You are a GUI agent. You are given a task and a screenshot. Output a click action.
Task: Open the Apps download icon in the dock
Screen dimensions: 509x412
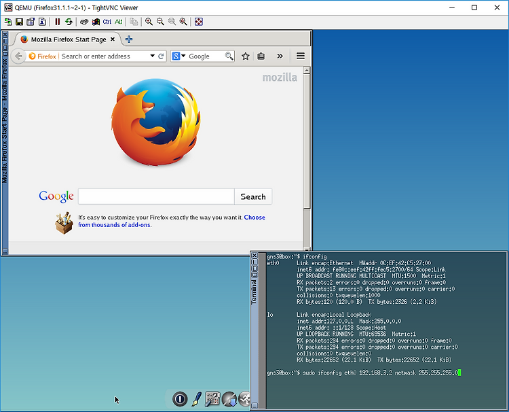229,399
